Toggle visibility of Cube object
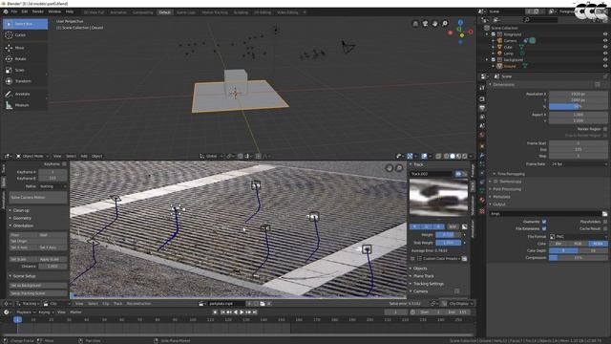The height and width of the screenshot is (344, 611). pos(605,47)
